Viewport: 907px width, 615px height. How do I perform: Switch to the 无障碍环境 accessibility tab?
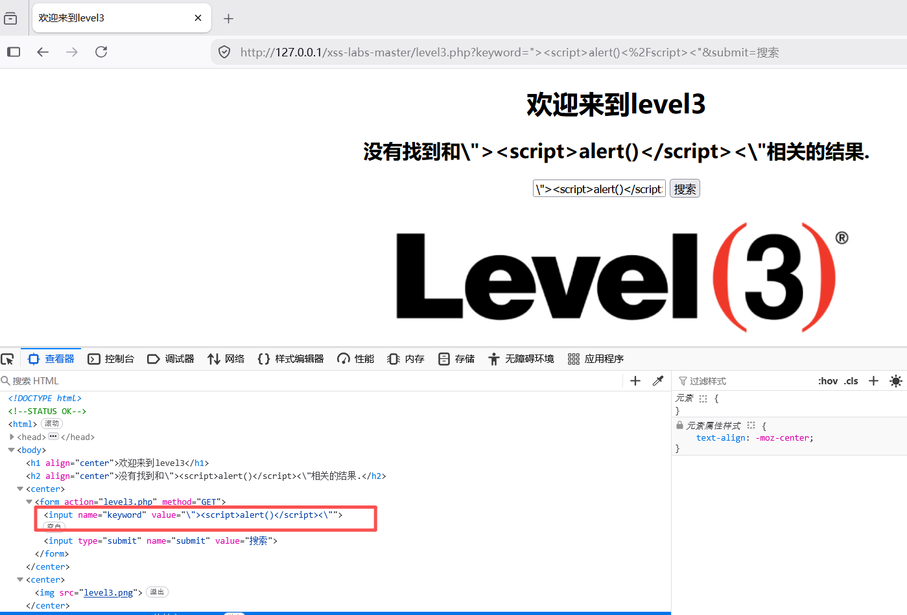click(521, 359)
